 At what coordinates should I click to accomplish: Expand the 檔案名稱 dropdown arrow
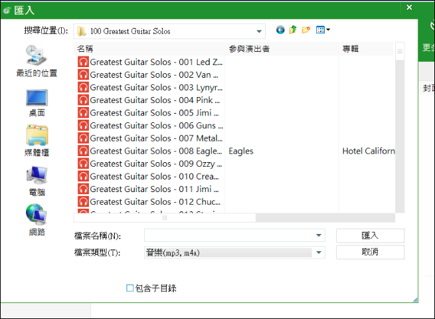319,236
